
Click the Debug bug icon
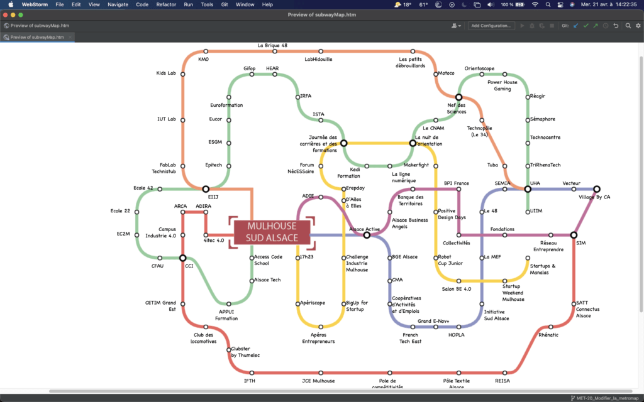pyautogui.click(x=532, y=26)
